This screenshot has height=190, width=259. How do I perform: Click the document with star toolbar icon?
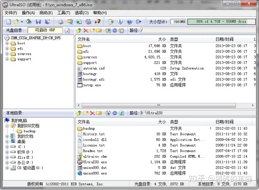(x=111, y=21)
